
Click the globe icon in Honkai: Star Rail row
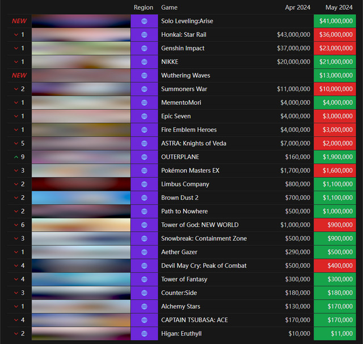144,35
